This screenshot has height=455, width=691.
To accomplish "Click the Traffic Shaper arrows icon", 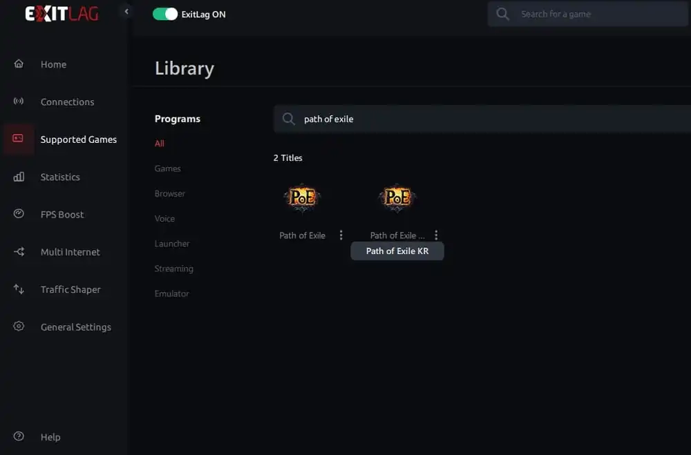I will click(x=19, y=289).
